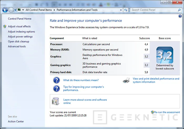Close the Control Panel window

click(177, 2)
